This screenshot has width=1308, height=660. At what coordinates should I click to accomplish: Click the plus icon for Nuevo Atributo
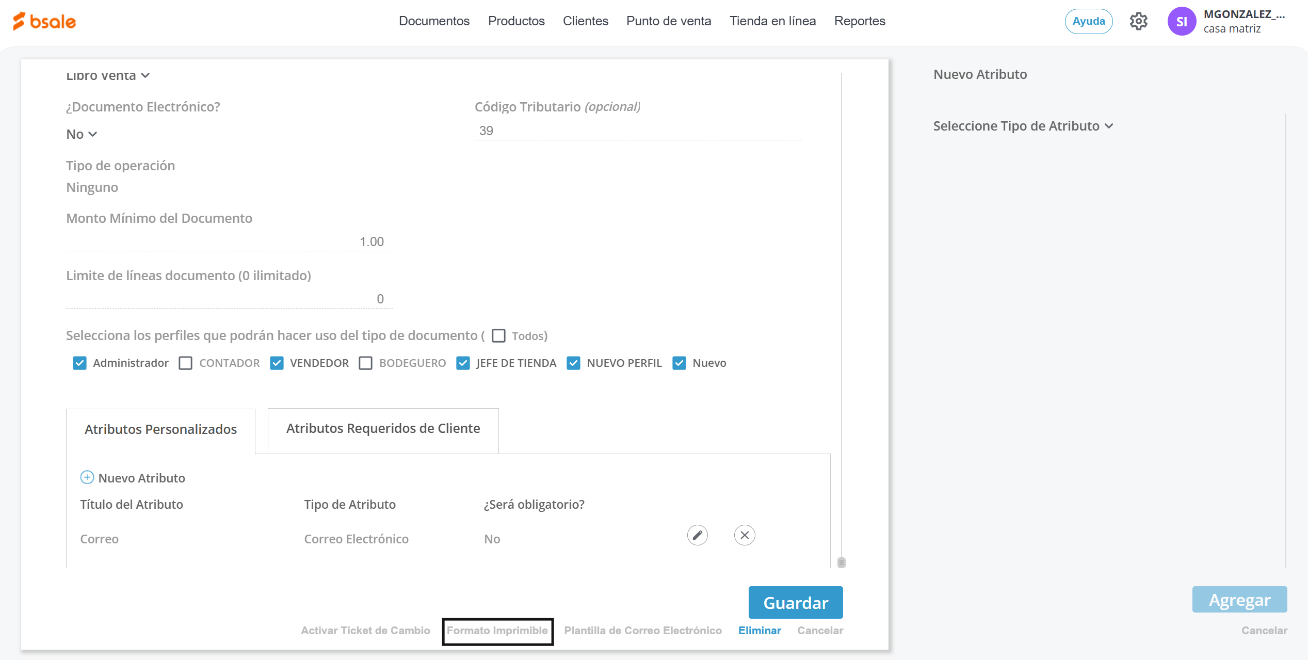pyautogui.click(x=87, y=477)
